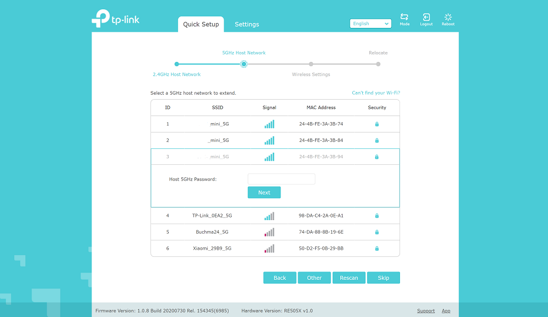Select the Buchma24_5G network

[x=275, y=232]
